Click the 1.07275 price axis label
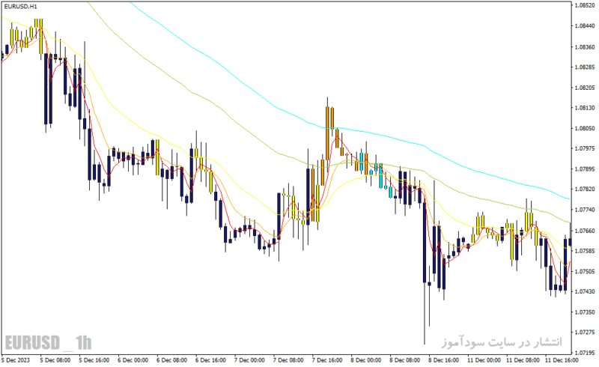599x367 pixels. tap(585, 333)
